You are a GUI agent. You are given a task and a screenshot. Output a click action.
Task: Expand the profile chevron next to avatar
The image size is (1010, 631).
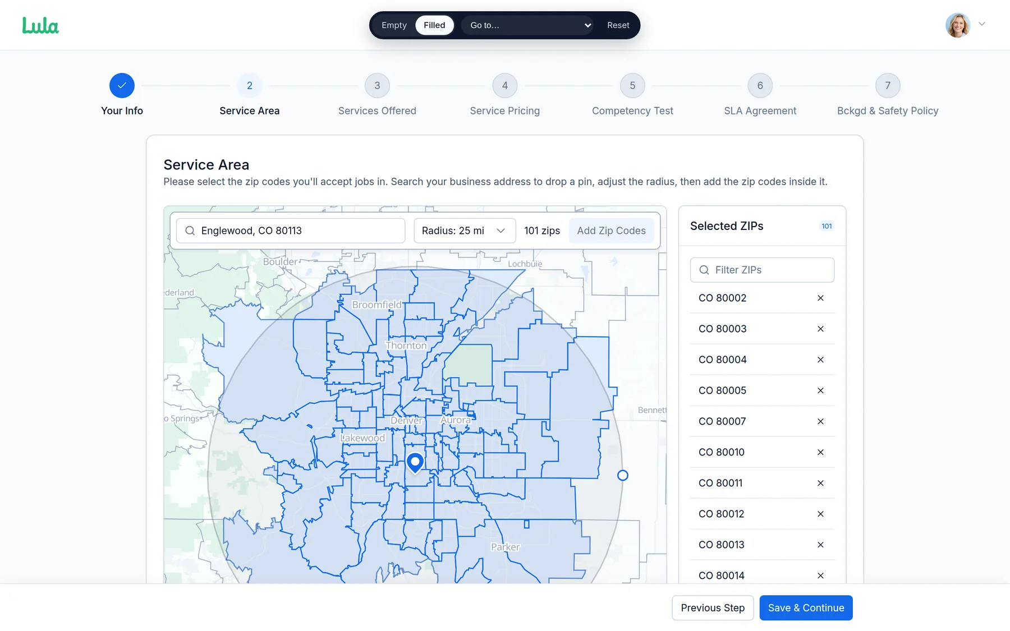coord(982,24)
